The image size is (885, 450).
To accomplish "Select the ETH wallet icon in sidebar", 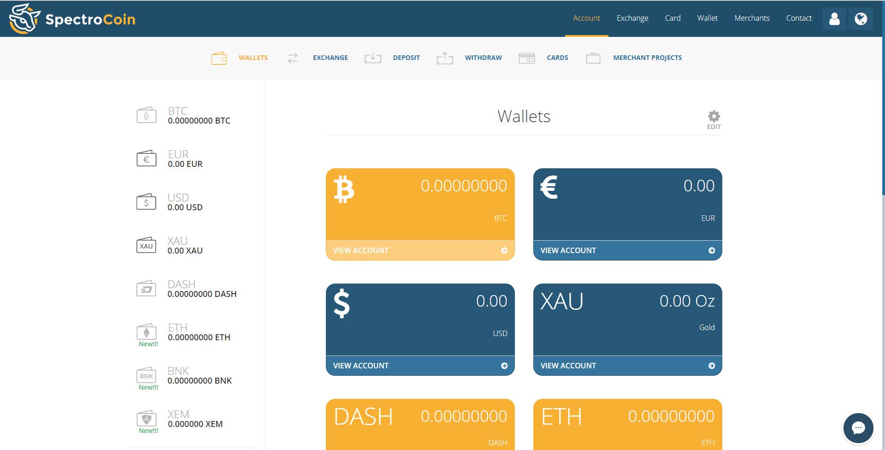I will click(147, 332).
